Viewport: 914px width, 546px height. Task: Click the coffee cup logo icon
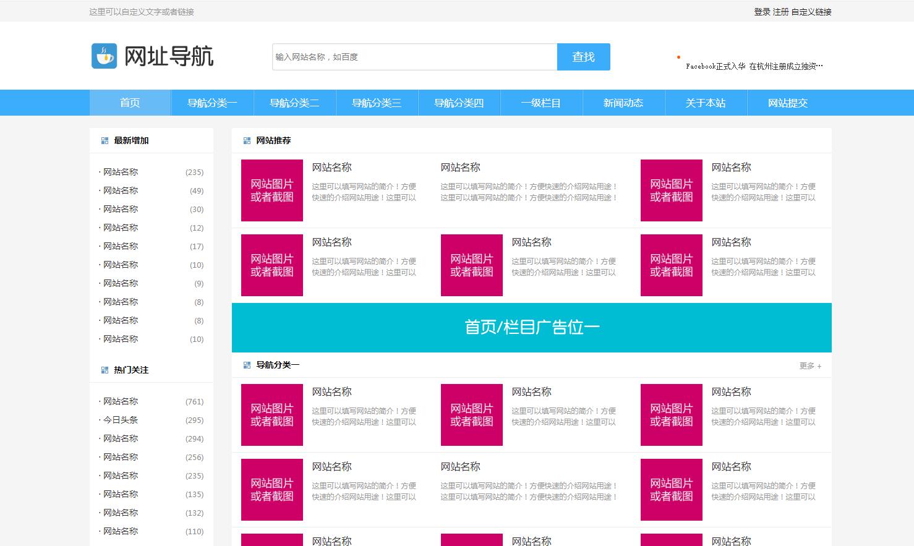coord(104,56)
